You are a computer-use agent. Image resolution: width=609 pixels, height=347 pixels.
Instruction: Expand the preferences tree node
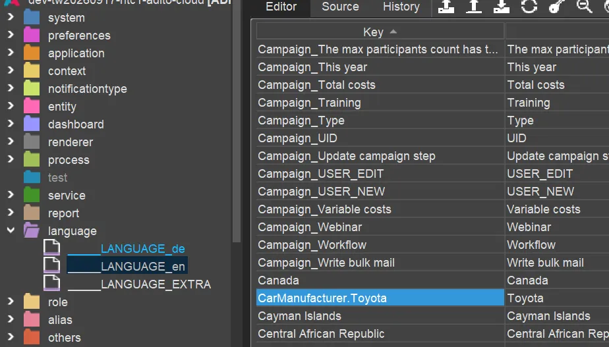click(11, 35)
